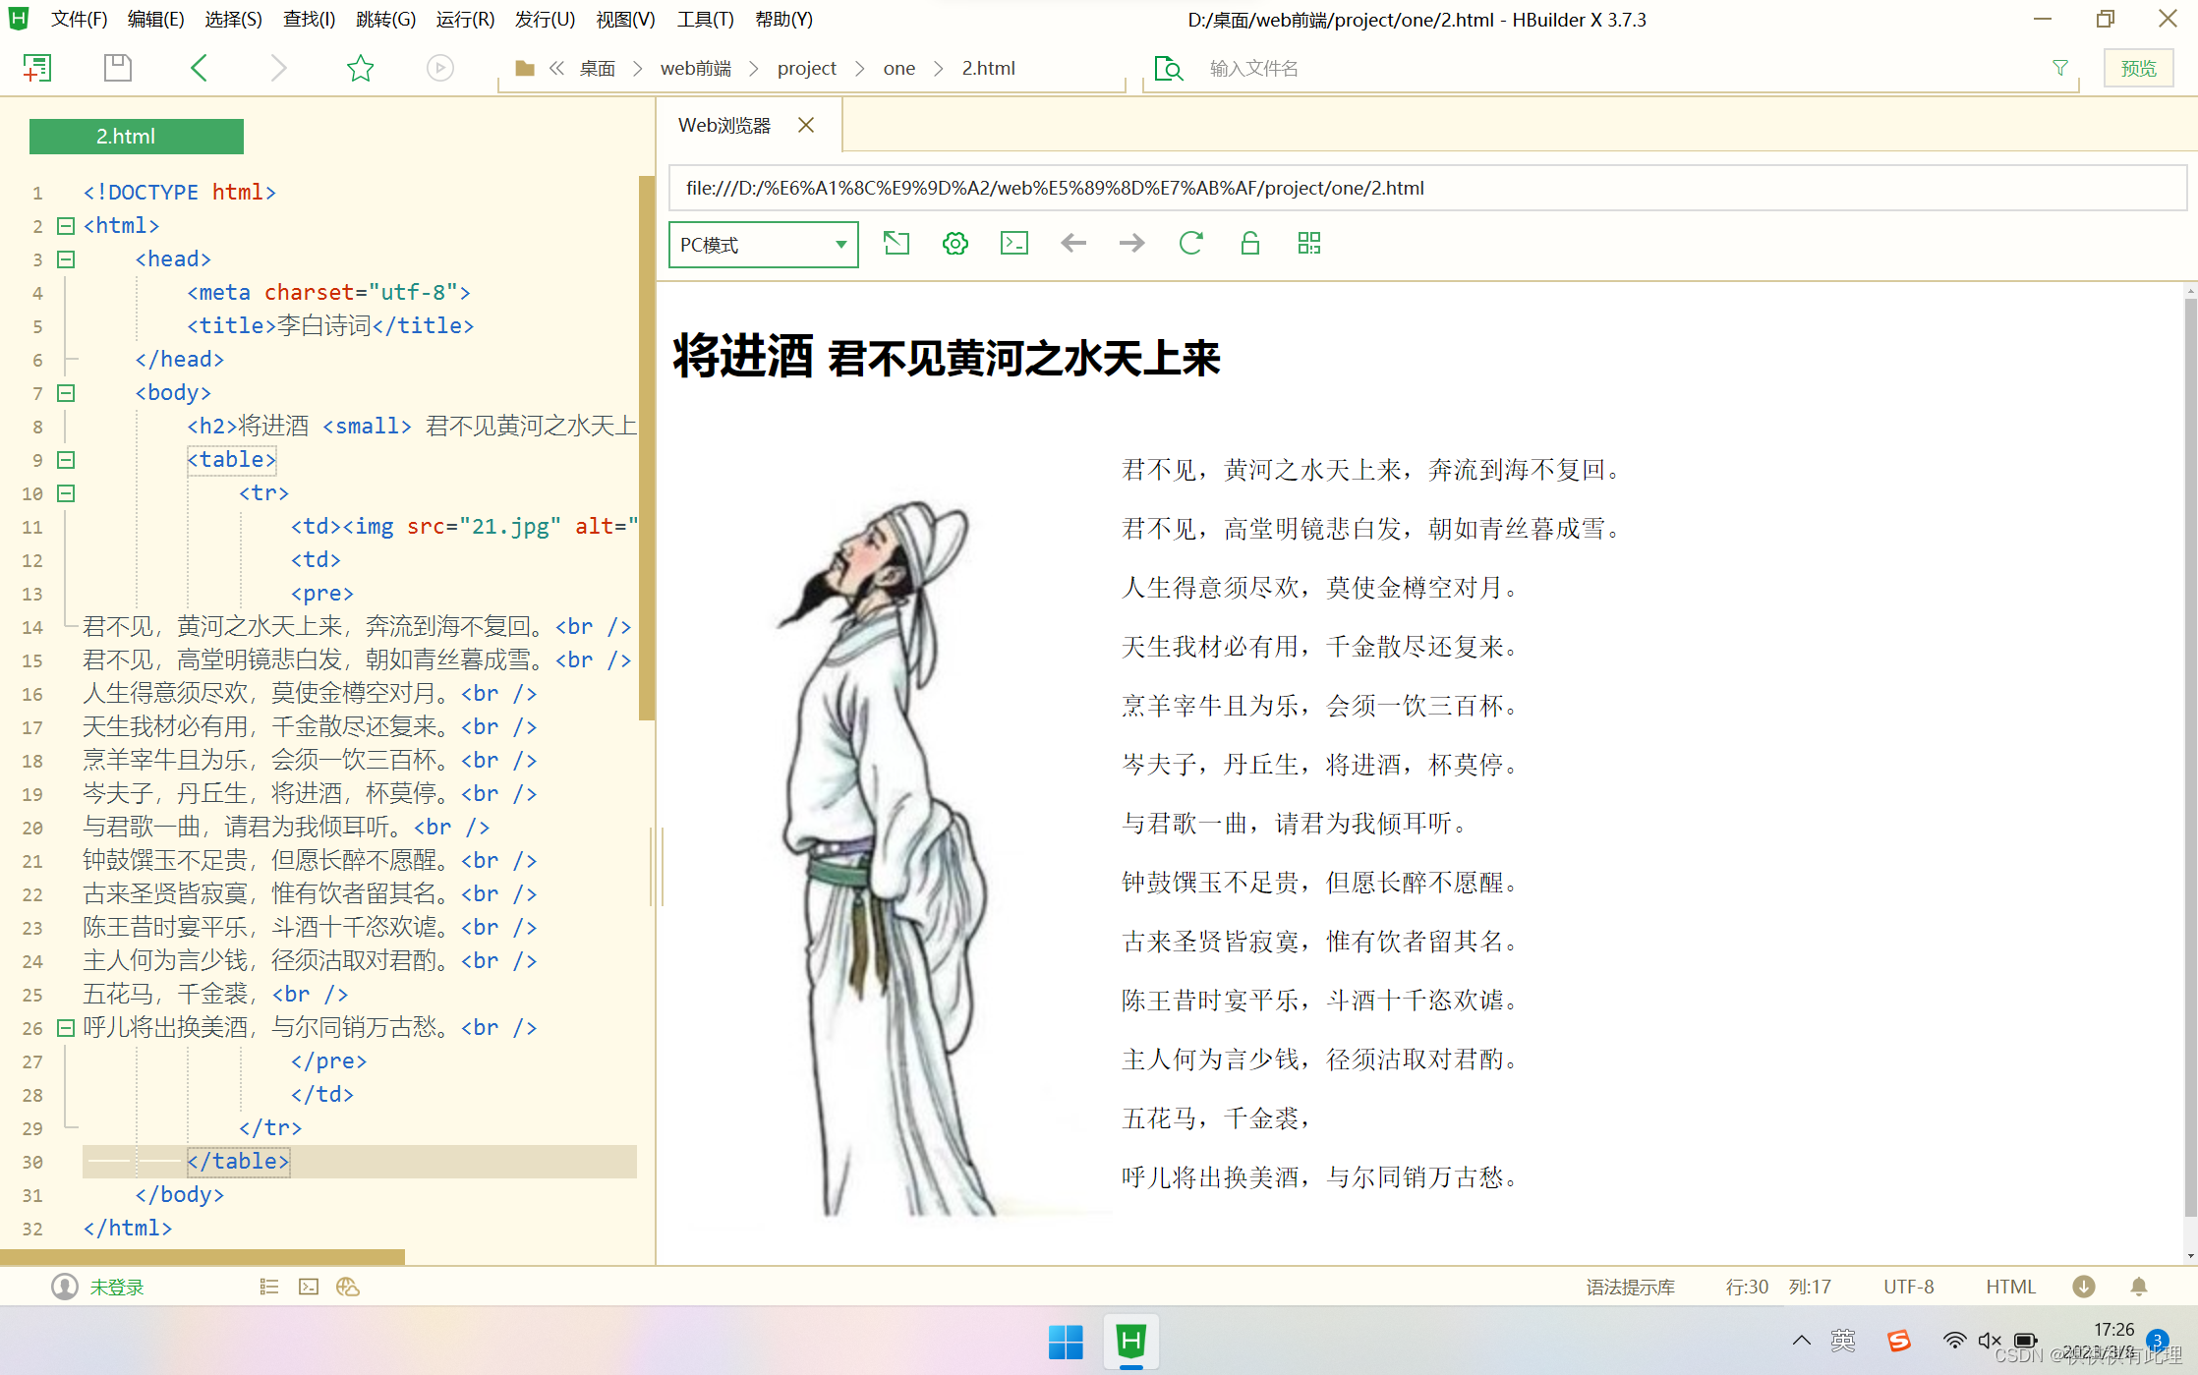Click the filter funnel icon
Image resolution: width=2198 pixels, height=1375 pixels.
[x=2060, y=68]
